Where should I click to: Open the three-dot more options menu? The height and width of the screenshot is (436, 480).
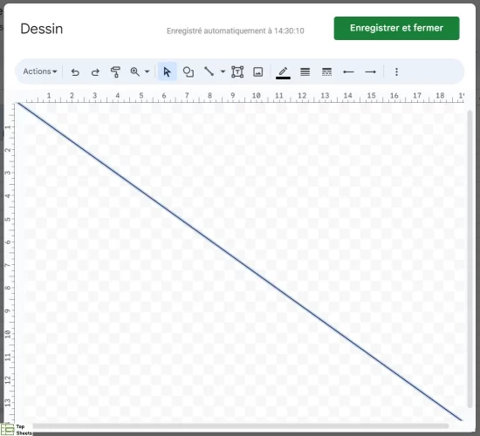(x=396, y=72)
